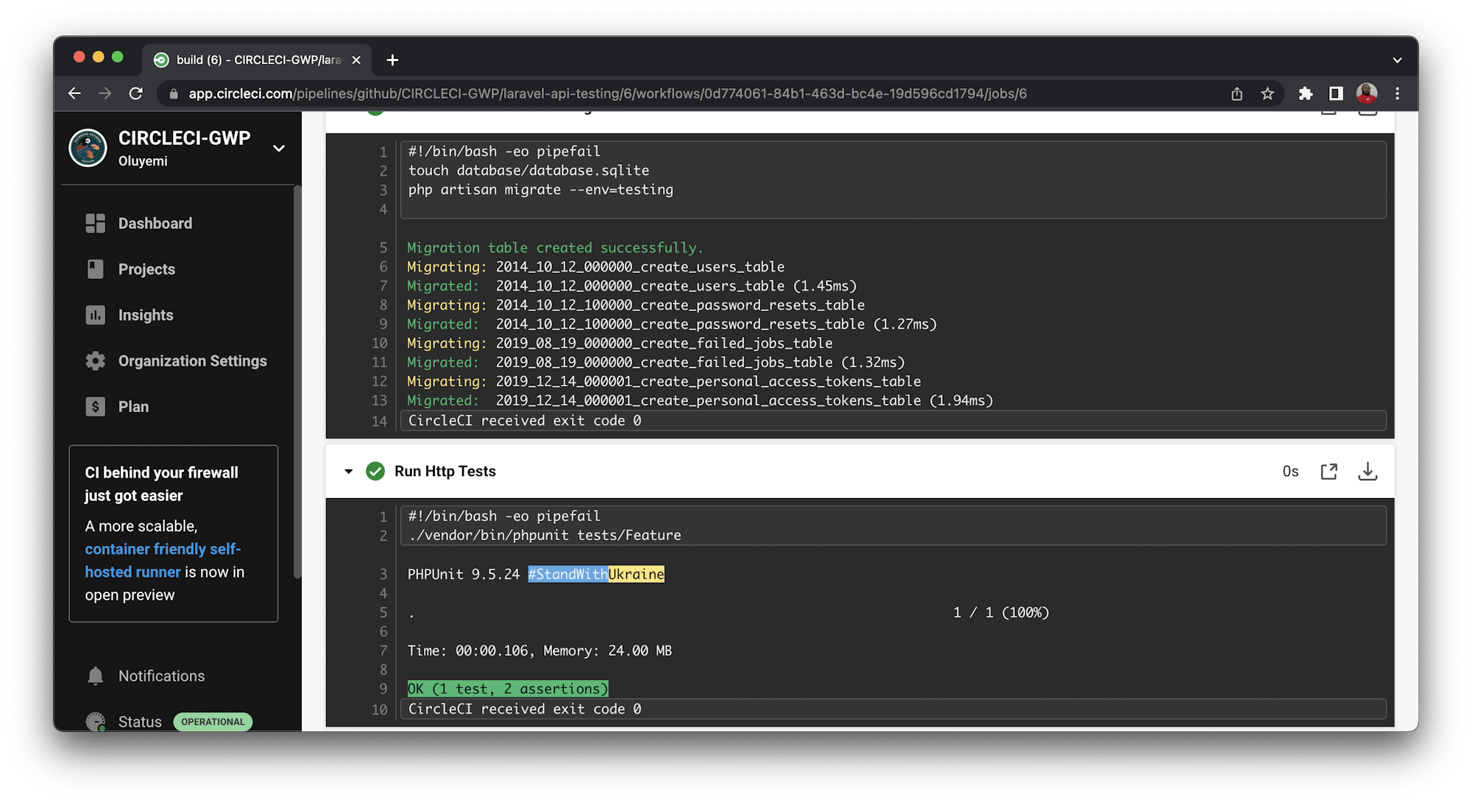Select the build (6) browser tab

[x=258, y=60]
